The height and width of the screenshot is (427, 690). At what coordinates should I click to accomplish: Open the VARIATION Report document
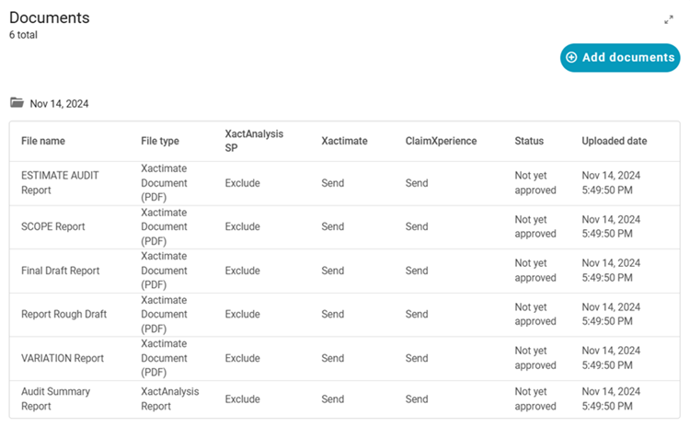pyautogui.click(x=63, y=358)
